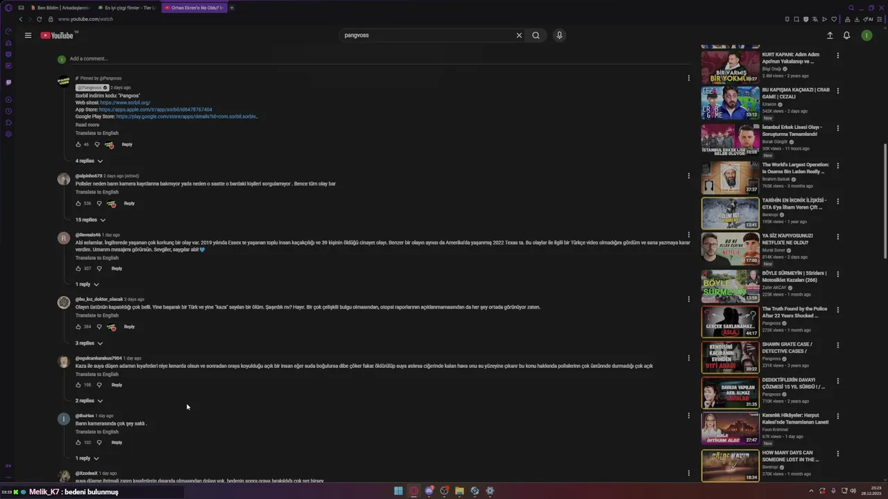The width and height of the screenshot is (888, 499).
Task: Open the App Store sorbil link
Action: coord(155,110)
